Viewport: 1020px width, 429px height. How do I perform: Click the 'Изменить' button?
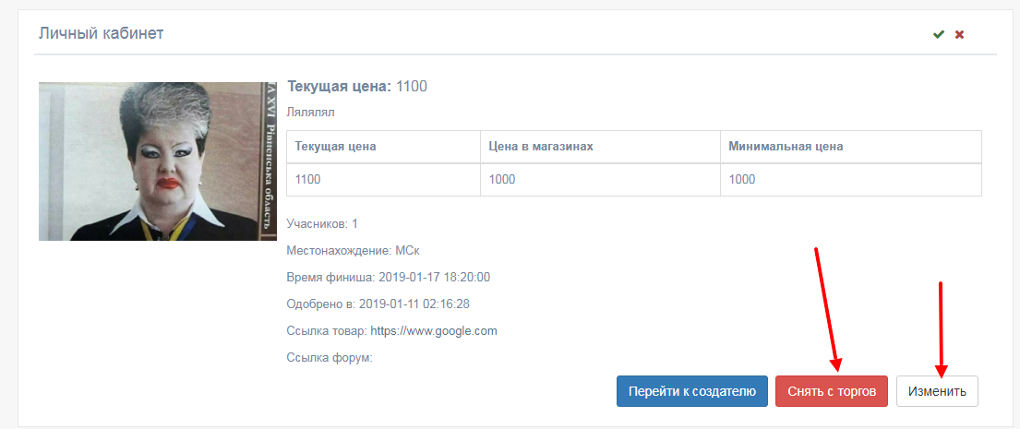[x=938, y=391]
